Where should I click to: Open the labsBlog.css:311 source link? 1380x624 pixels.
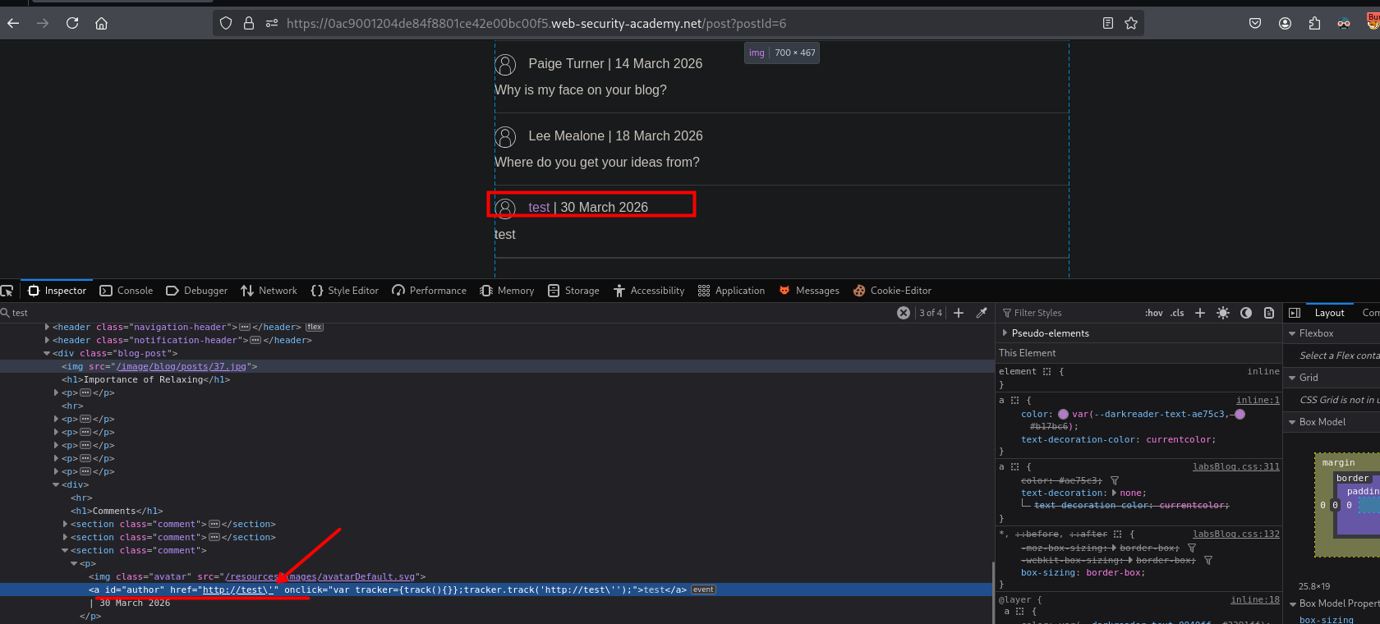click(x=1235, y=467)
